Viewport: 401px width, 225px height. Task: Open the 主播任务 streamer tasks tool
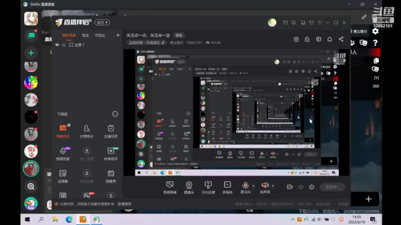click(111, 131)
